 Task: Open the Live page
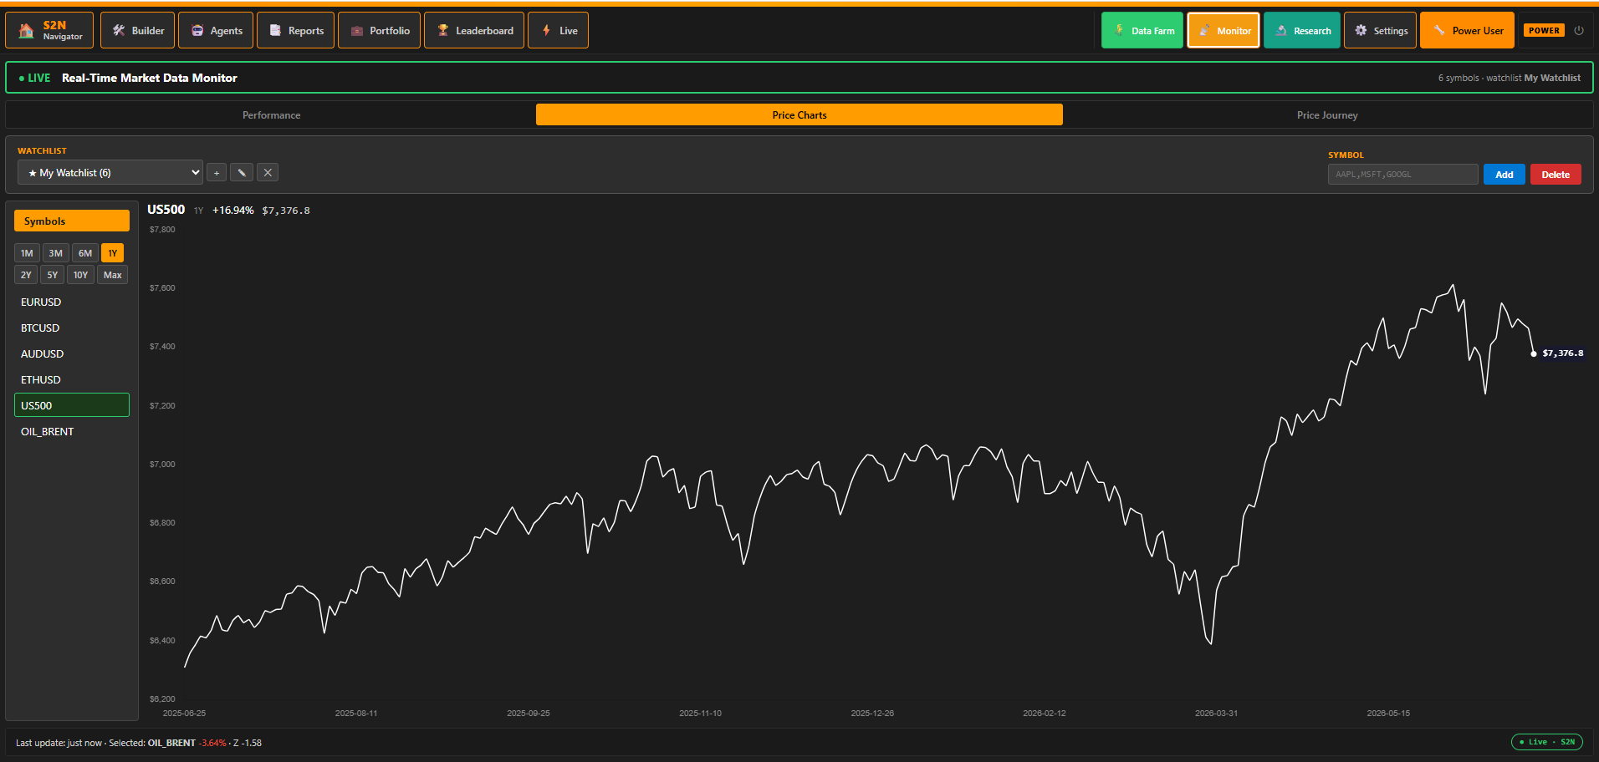(x=558, y=30)
